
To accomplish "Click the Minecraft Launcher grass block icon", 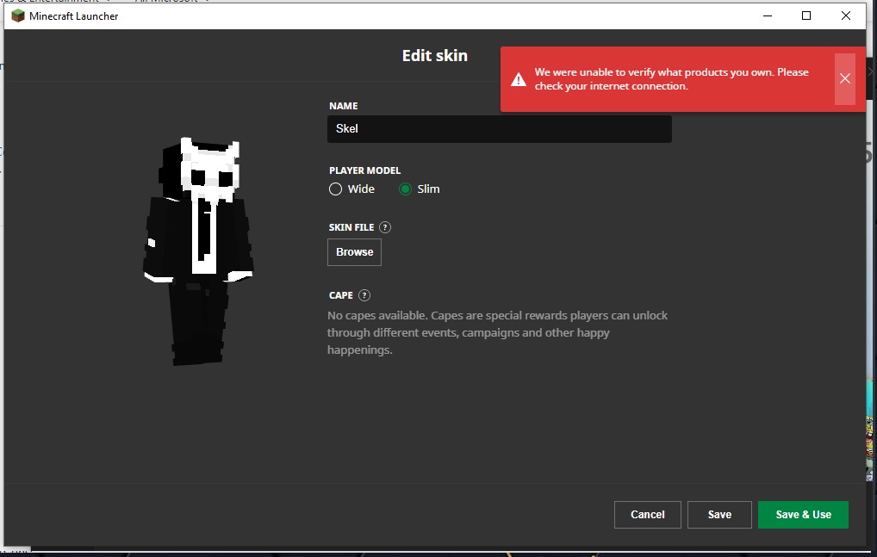I will 18,15.
